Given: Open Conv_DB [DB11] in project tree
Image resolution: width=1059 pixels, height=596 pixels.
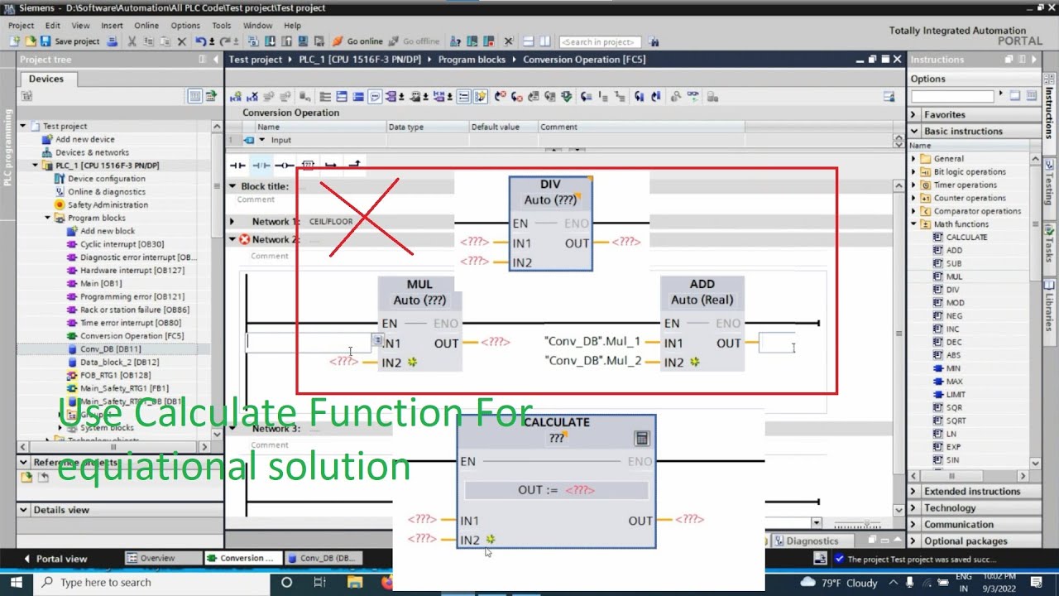Looking at the screenshot, I should [x=110, y=349].
